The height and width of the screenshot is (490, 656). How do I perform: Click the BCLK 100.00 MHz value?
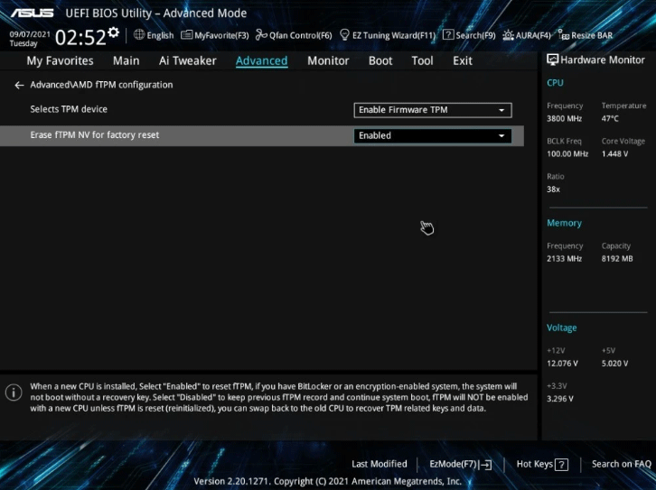567,153
